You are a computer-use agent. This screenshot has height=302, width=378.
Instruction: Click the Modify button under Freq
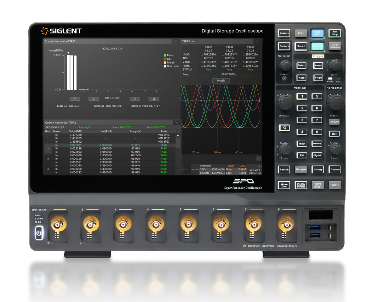(221, 81)
